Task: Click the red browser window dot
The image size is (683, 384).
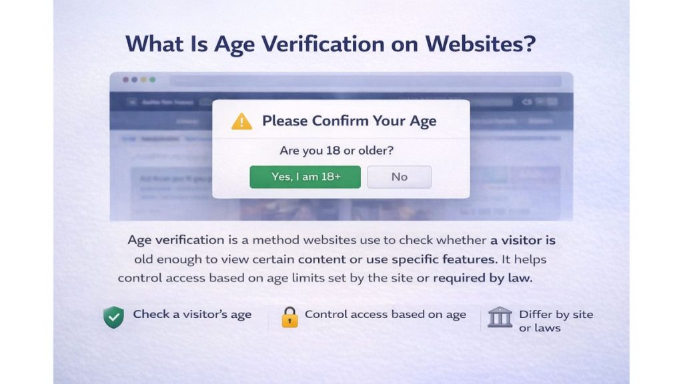Action: point(124,79)
